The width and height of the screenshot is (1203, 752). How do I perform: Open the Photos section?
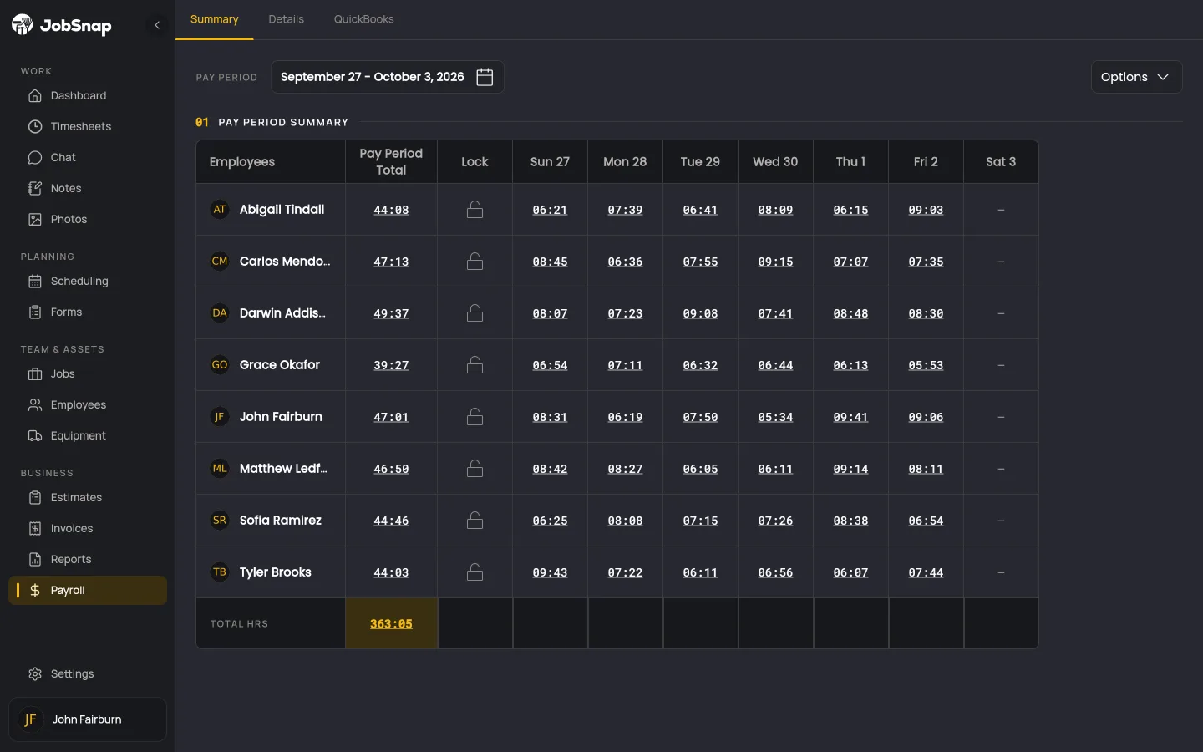click(88, 219)
